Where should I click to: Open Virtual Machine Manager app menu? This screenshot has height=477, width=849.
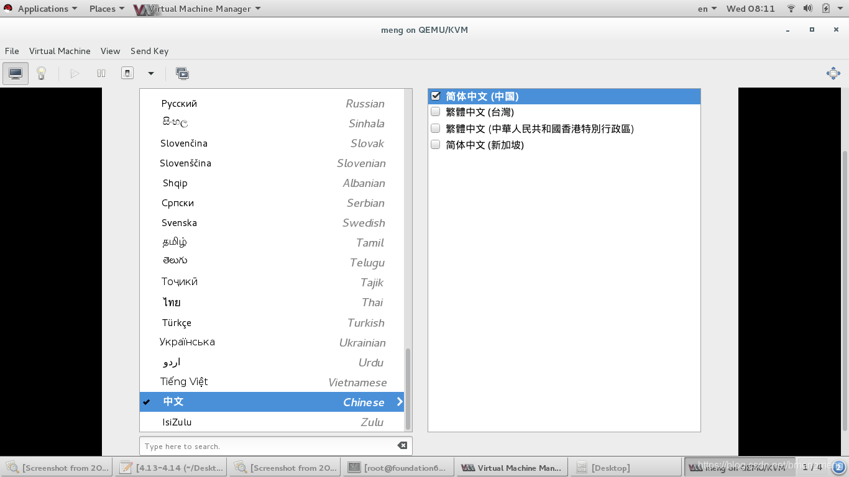click(196, 9)
